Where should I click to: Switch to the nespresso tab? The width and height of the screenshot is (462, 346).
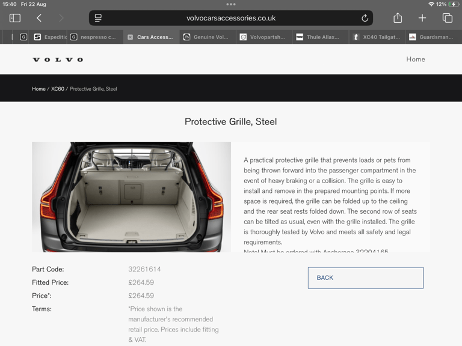[93, 37]
